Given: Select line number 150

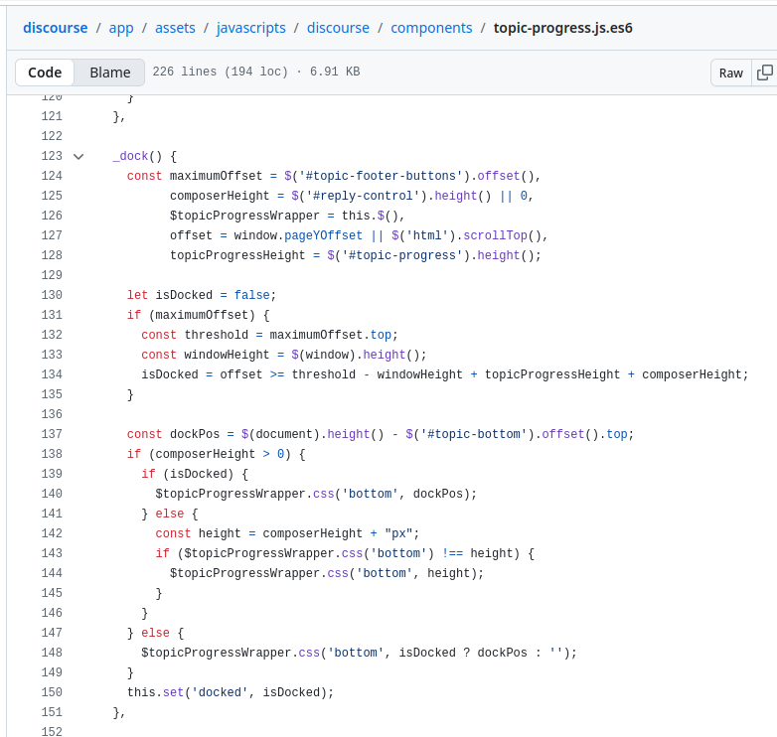Looking at the screenshot, I should pyautogui.click(x=51, y=692).
